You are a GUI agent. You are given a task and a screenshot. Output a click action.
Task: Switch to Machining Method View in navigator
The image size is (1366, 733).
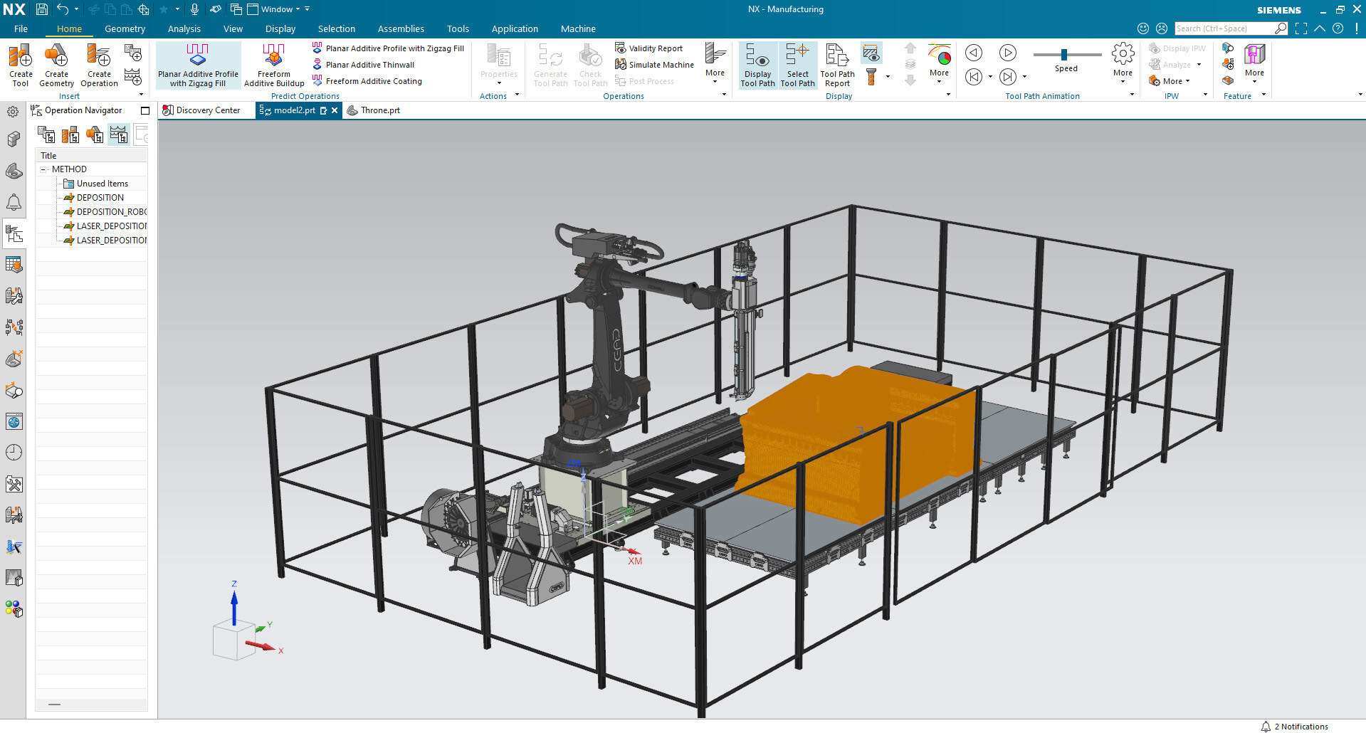118,134
